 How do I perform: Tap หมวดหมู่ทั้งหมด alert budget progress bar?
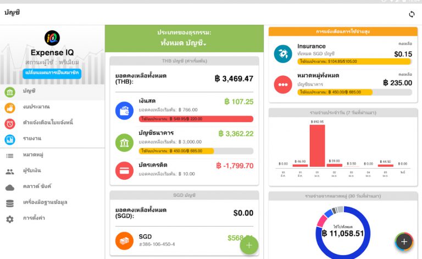click(354, 92)
